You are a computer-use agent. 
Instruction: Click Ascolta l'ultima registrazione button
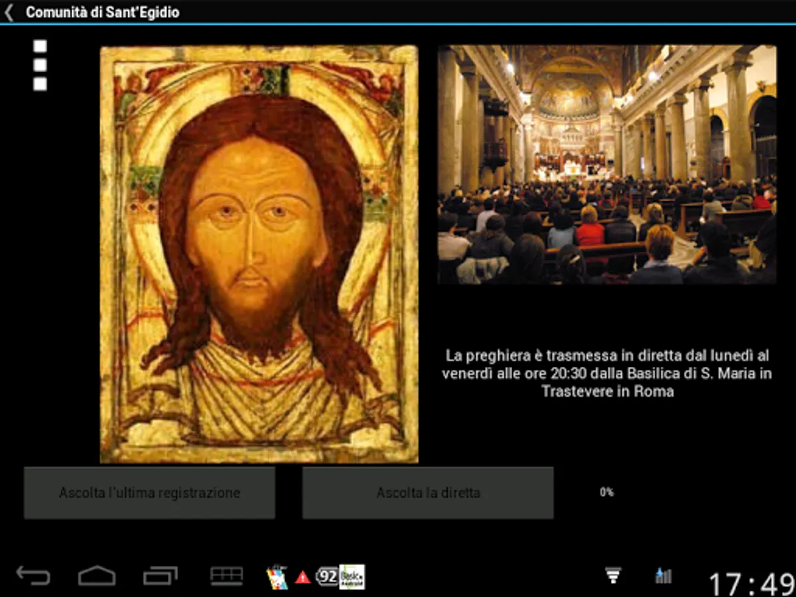tap(149, 493)
